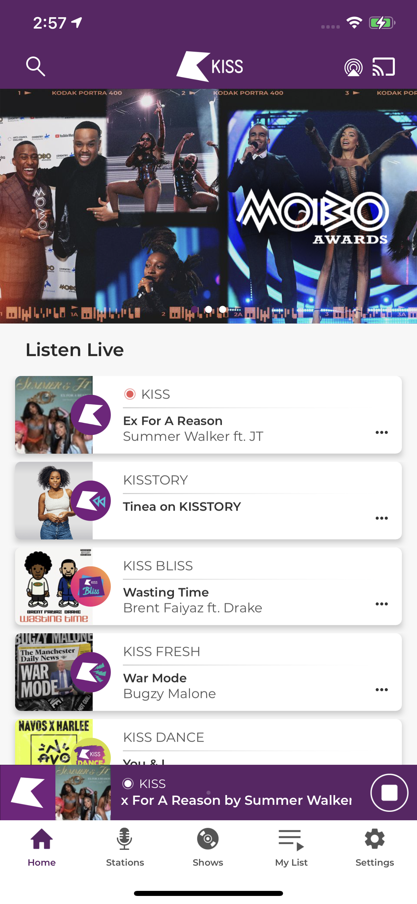Tap the KISS logo in header

(x=209, y=66)
